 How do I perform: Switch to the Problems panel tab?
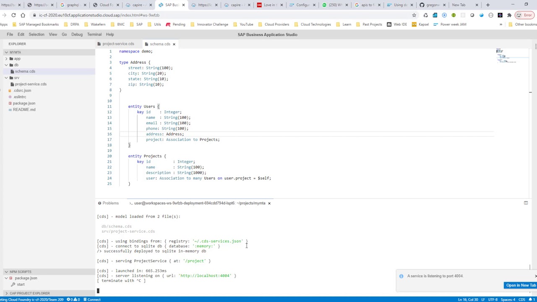click(108, 203)
